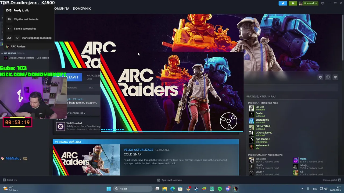Image resolution: width=344 pixels, height=193 pixels.
Task: Click Přidat hru add game button
Action: pyautogui.click(x=10, y=180)
